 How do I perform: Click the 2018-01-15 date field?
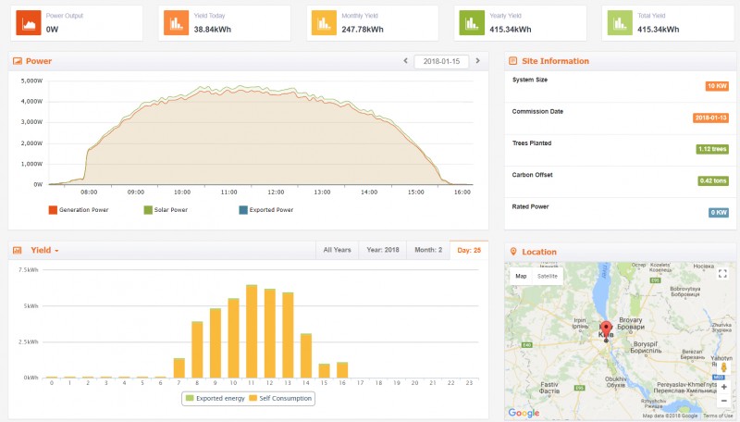tap(441, 61)
